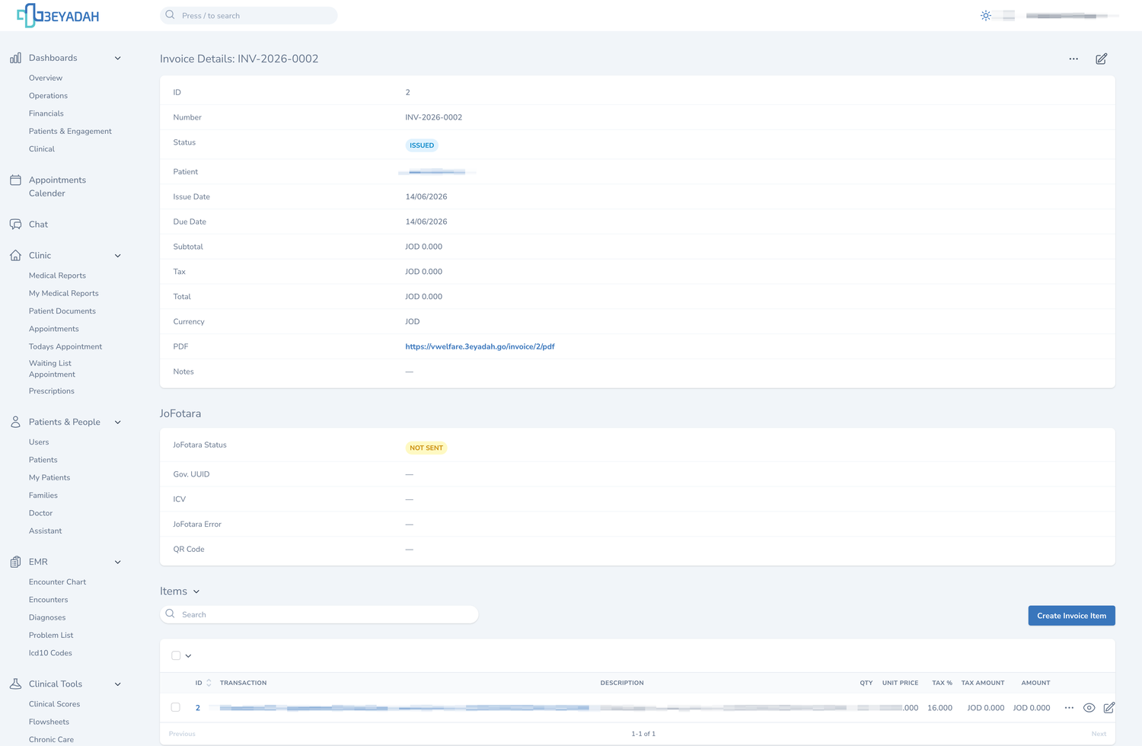Collapse the EMR section chevron
This screenshot has width=1142, height=746.
point(118,562)
